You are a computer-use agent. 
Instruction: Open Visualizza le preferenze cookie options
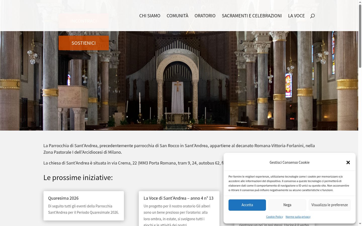pos(330,205)
